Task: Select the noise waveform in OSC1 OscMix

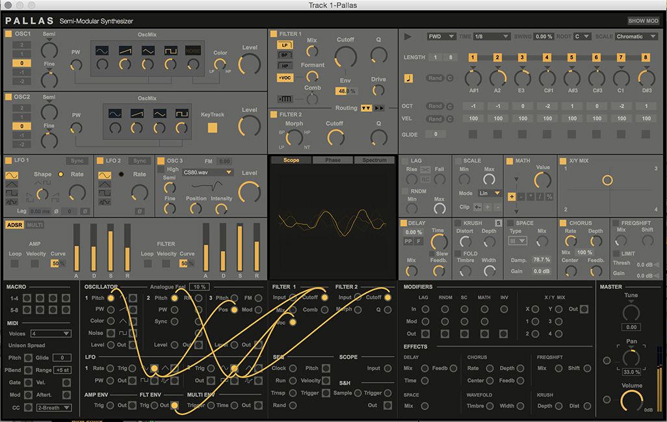Action: pos(192,51)
